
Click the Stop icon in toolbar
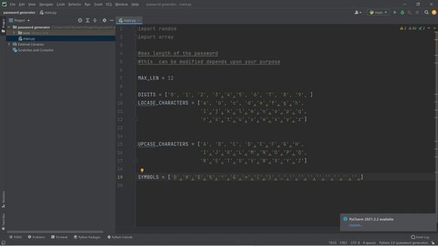417,12
